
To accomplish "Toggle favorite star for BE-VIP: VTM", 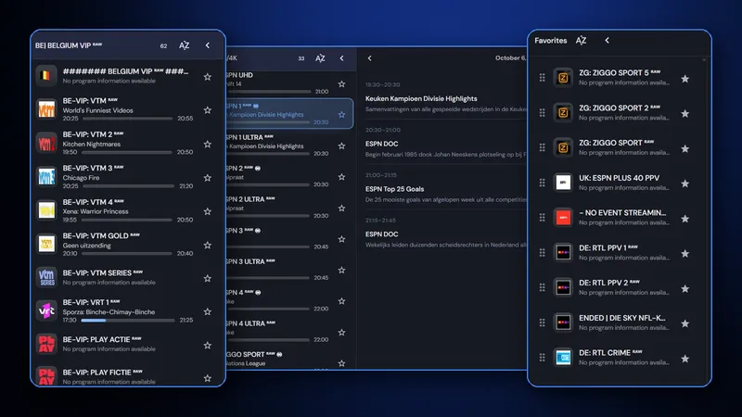I will coord(207,110).
